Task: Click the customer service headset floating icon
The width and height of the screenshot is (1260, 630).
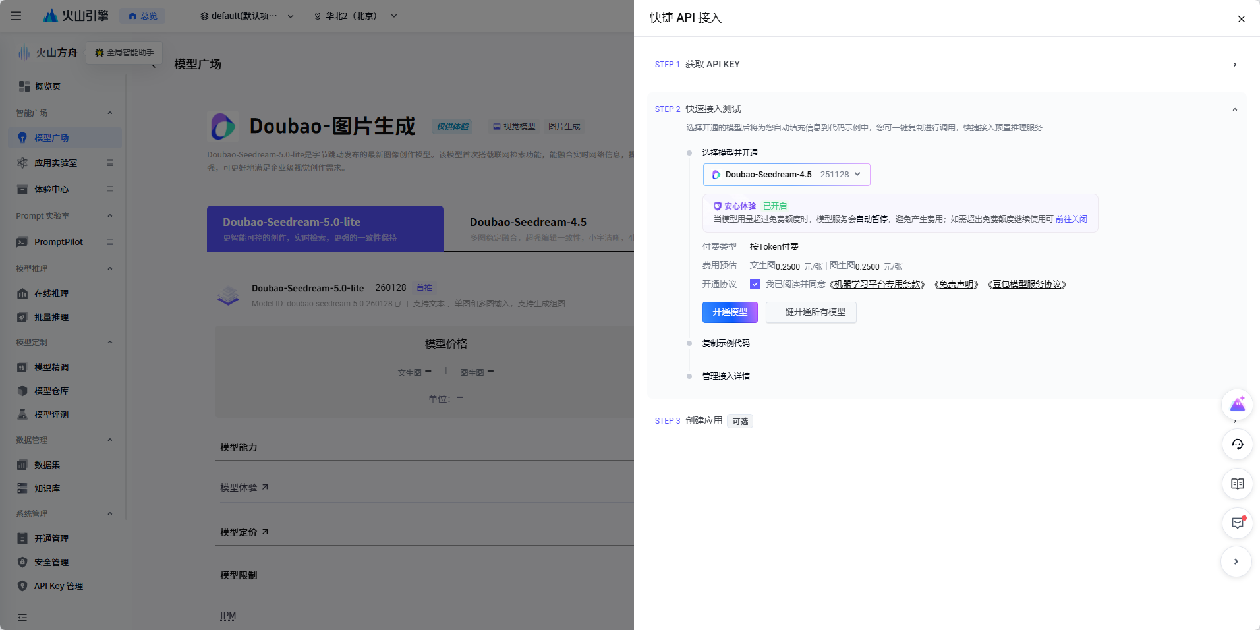Action: [x=1237, y=444]
